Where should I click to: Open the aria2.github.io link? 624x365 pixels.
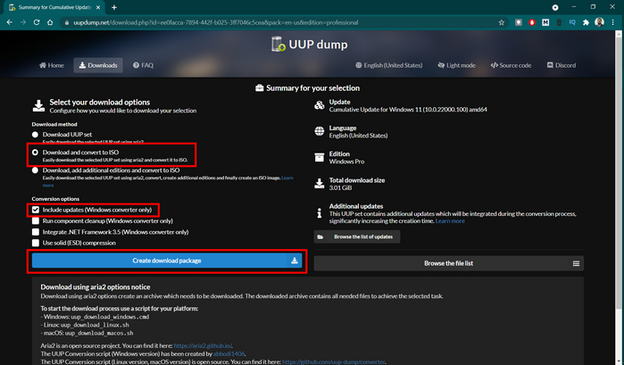(203, 346)
